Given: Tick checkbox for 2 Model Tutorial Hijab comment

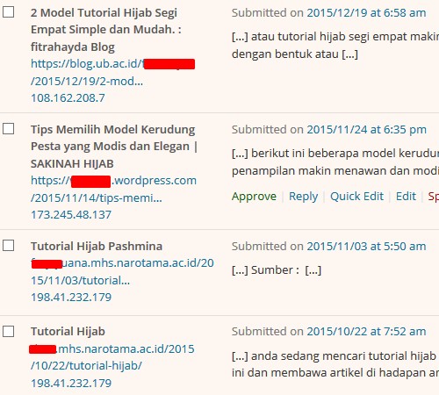Looking at the screenshot, I should (9, 12).
